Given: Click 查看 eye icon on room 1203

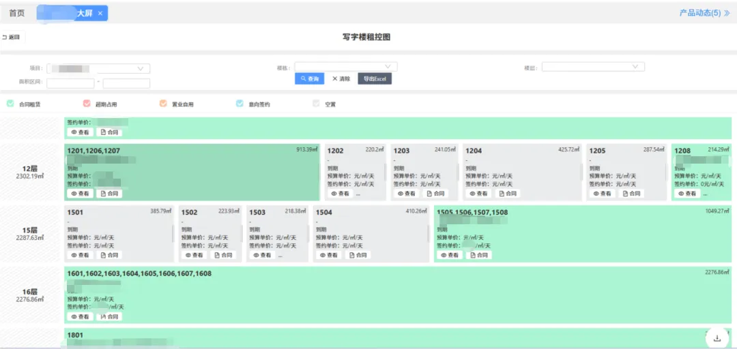Looking at the screenshot, I should point(407,194).
